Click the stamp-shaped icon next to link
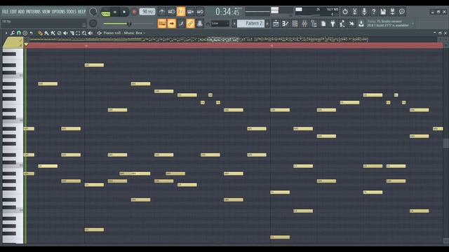The image size is (449, 252). tap(200, 23)
